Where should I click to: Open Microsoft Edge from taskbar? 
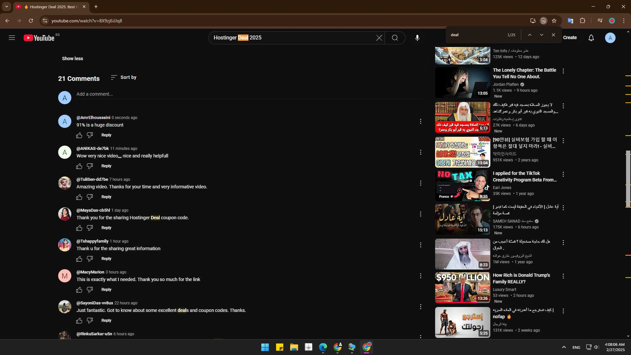pyautogui.click(x=323, y=347)
